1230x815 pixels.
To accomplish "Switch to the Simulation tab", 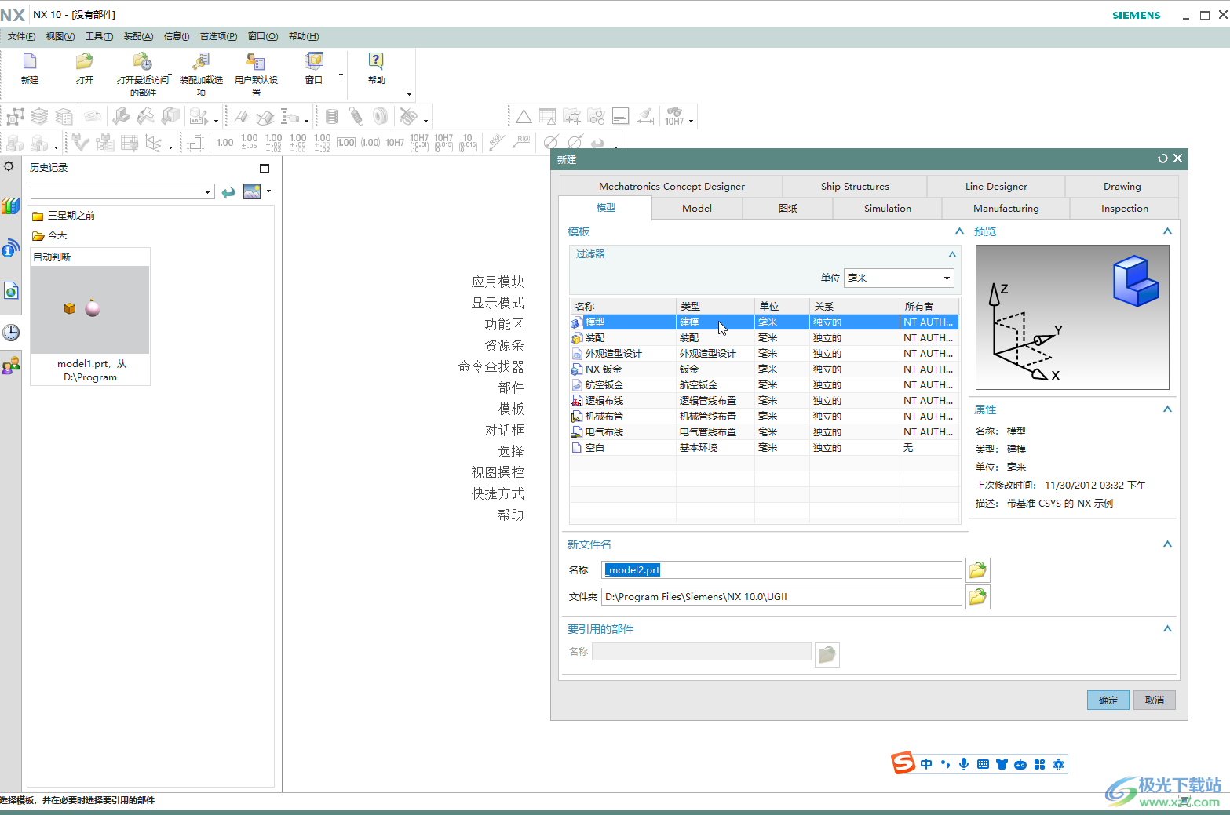I will (x=887, y=209).
